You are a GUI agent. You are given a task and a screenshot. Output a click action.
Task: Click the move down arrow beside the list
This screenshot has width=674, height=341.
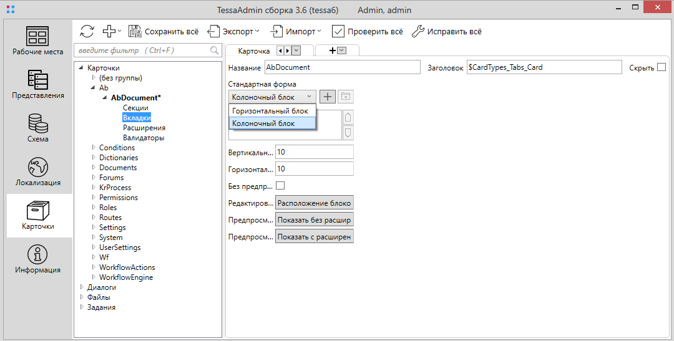[348, 132]
